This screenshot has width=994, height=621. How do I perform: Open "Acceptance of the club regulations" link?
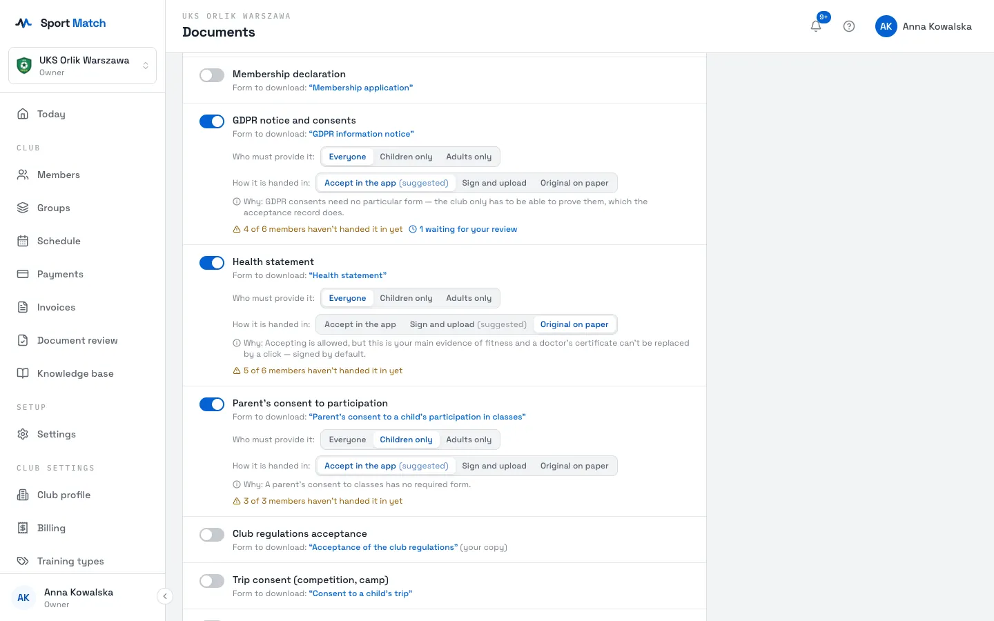click(x=383, y=547)
